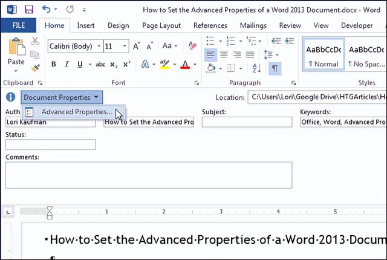Image resolution: width=387 pixels, height=260 pixels.
Task: Click Center alignment icon
Action: pyautogui.click(x=224, y=54)
